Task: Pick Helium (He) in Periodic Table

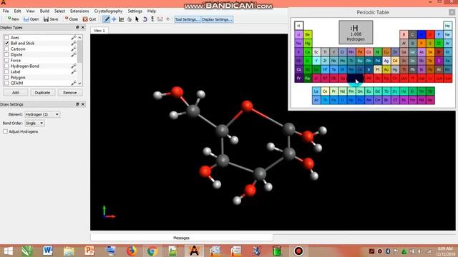Action: (x=447, y=26)
